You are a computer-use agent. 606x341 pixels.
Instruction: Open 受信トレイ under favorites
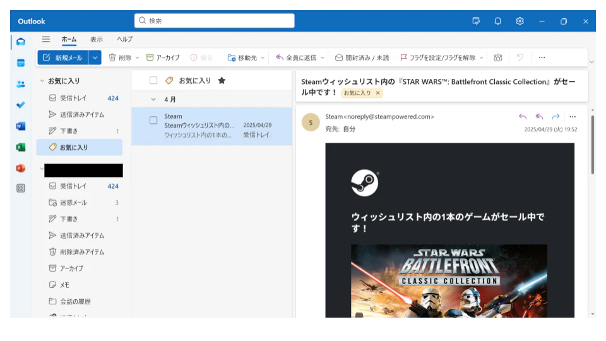80,99
